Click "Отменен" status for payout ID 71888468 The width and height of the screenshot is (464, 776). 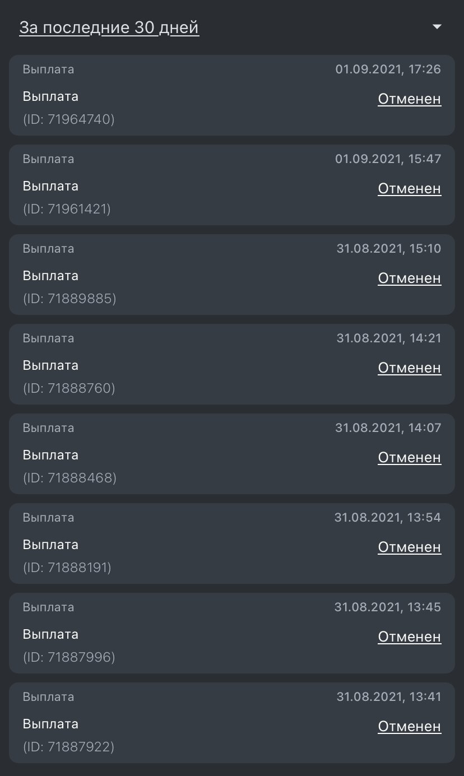(x=409, y=458)
